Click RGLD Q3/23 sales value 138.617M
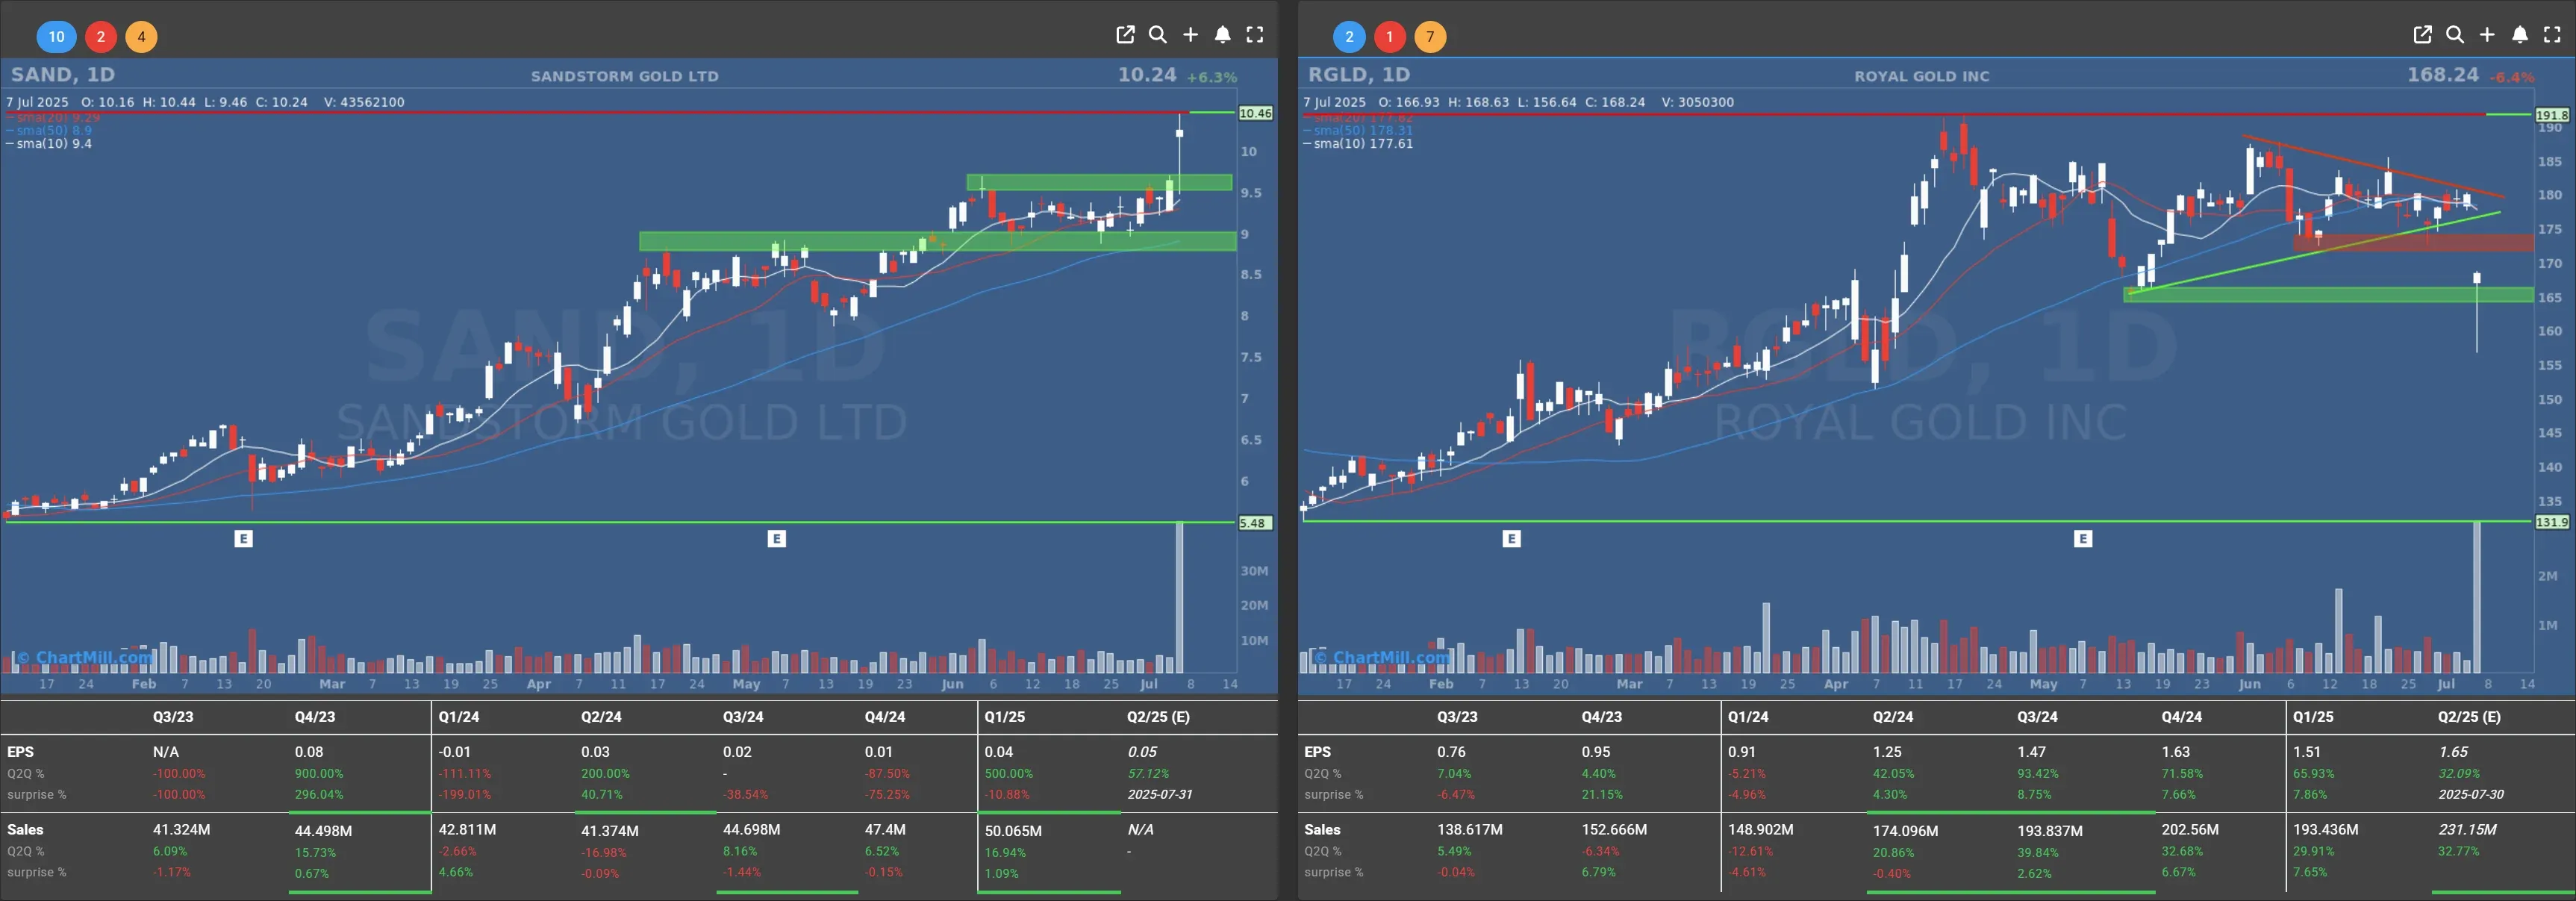The width and height of the screenshot is (2576, 901). pyautogui.click(x=1470, y=830)
